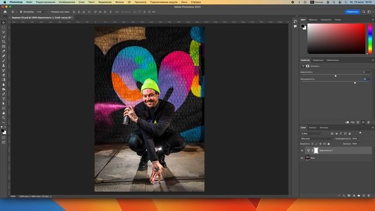Open the layer filter type dropdown

pyautogui.click(x=312, y=134)
